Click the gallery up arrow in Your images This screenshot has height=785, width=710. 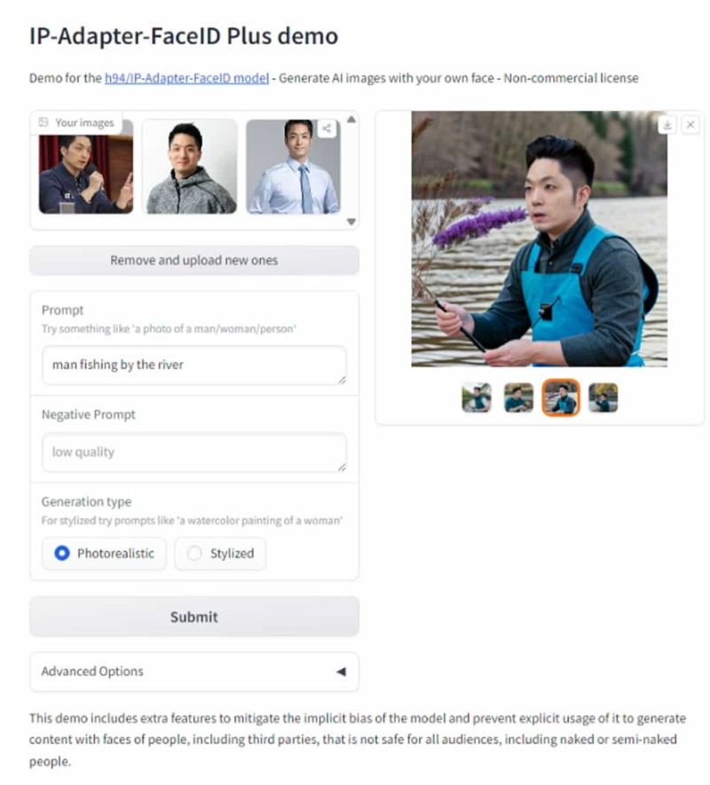(x=351, y=119)
